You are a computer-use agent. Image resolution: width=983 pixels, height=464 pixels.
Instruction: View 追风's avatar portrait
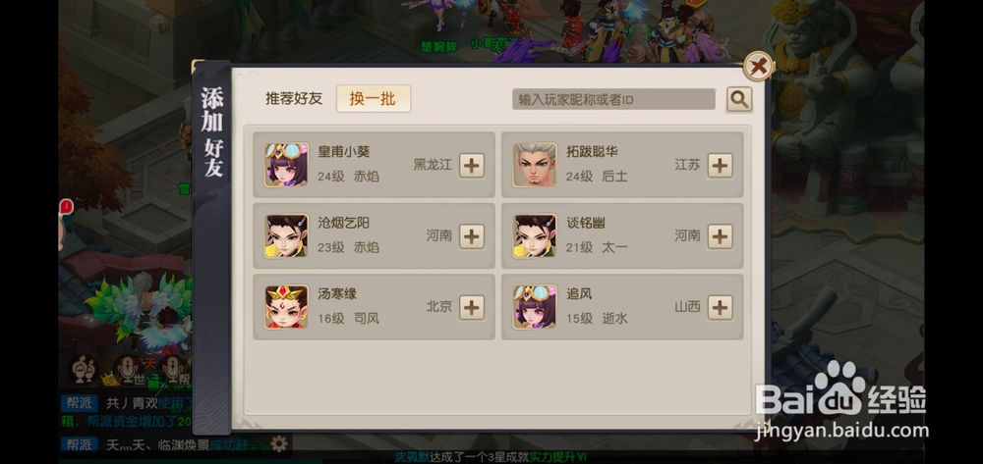(535, 307)
